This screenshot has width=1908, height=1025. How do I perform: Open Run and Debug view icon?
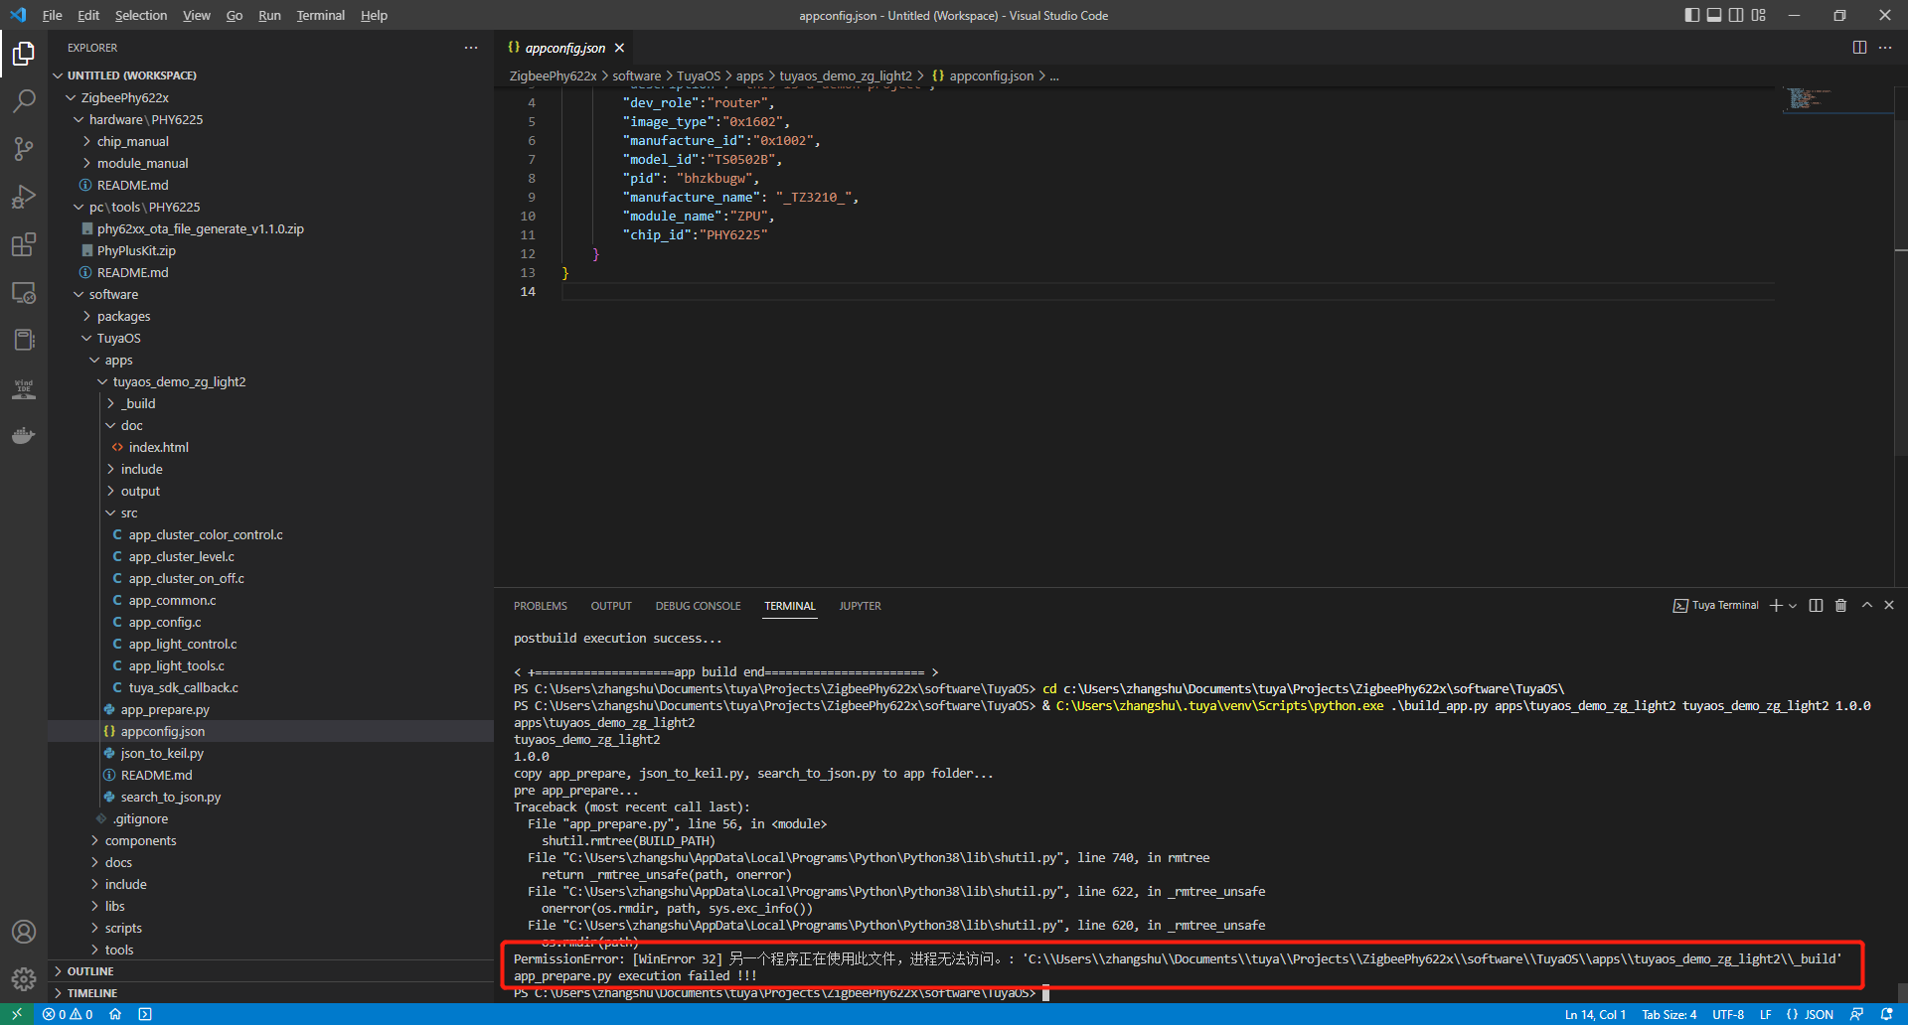[x=24, y=197]
